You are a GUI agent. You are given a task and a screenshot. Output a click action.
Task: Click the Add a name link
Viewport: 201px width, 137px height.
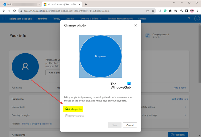(x=180, y=88)
